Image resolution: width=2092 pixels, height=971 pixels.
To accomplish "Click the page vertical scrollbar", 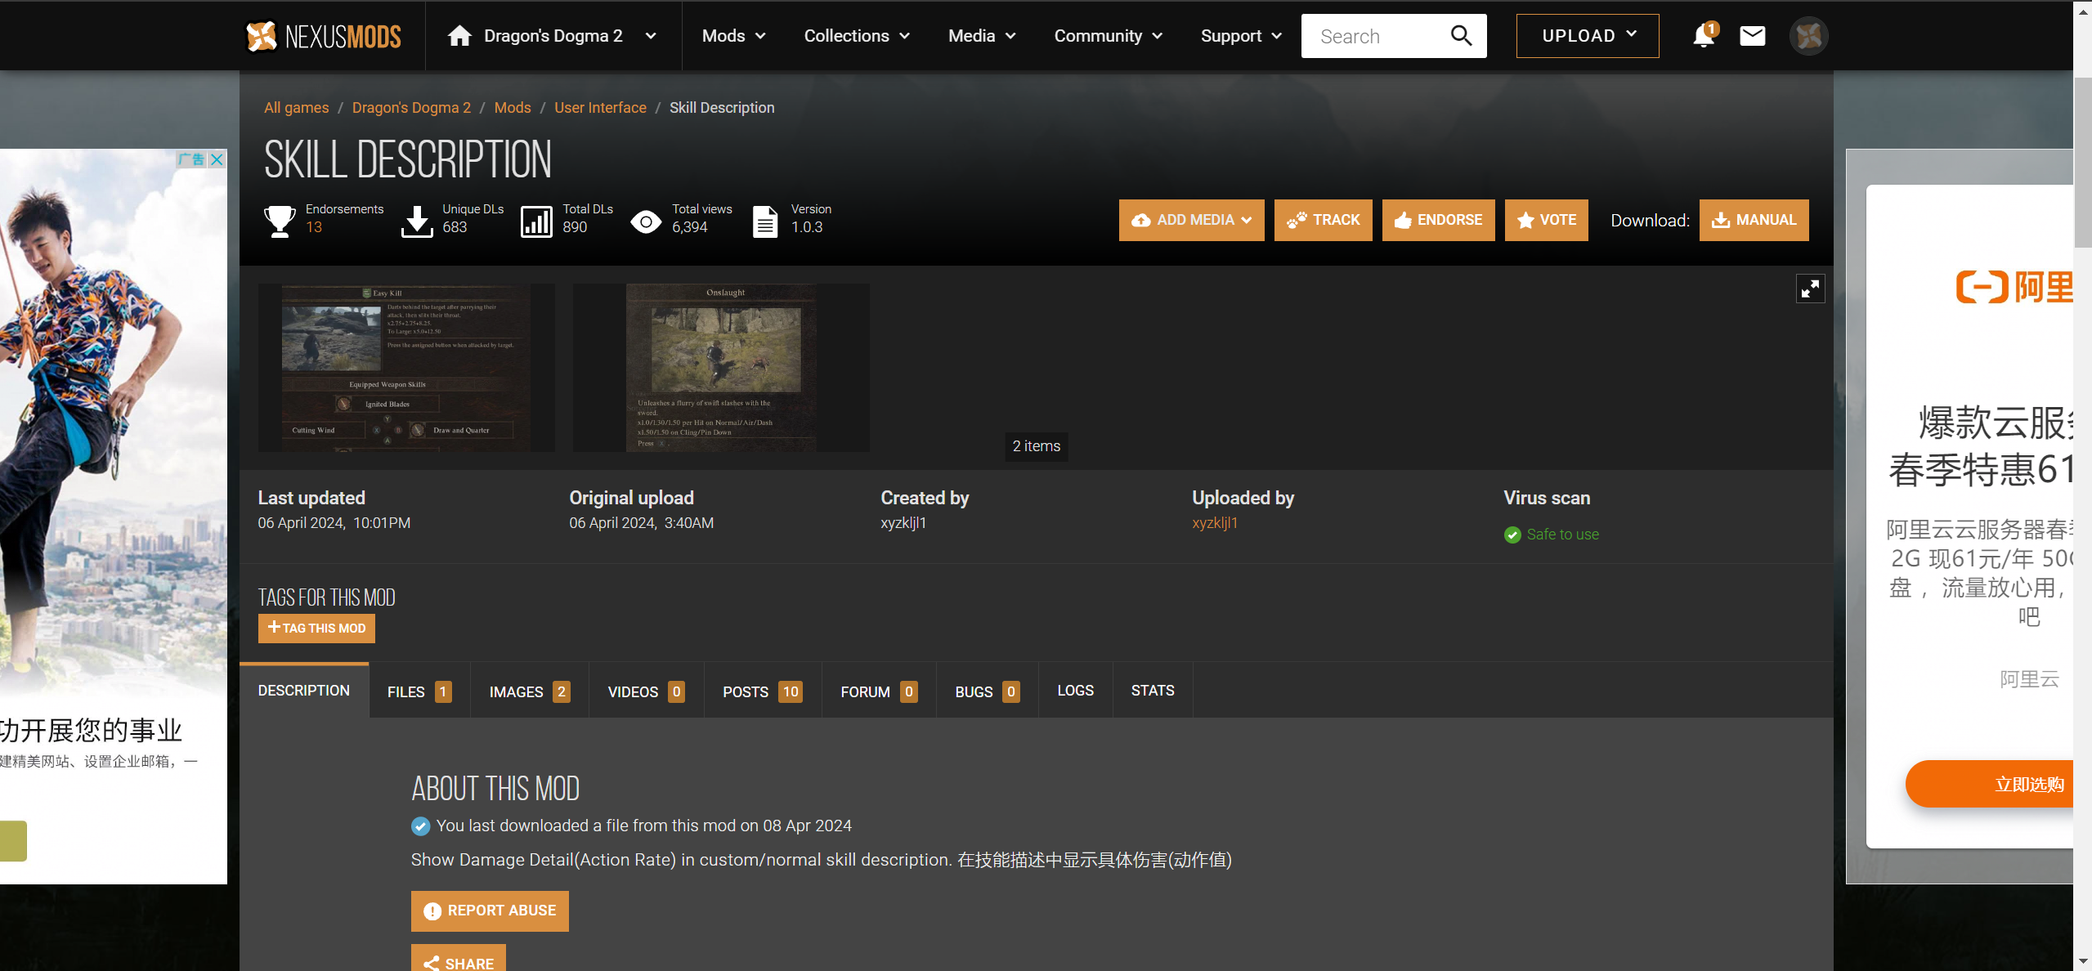I will (x=2082, y=163).
